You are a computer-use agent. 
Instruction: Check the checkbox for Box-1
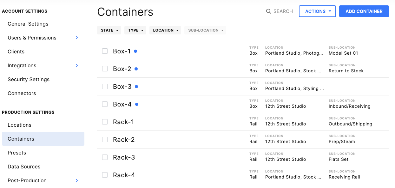(105, 51)
